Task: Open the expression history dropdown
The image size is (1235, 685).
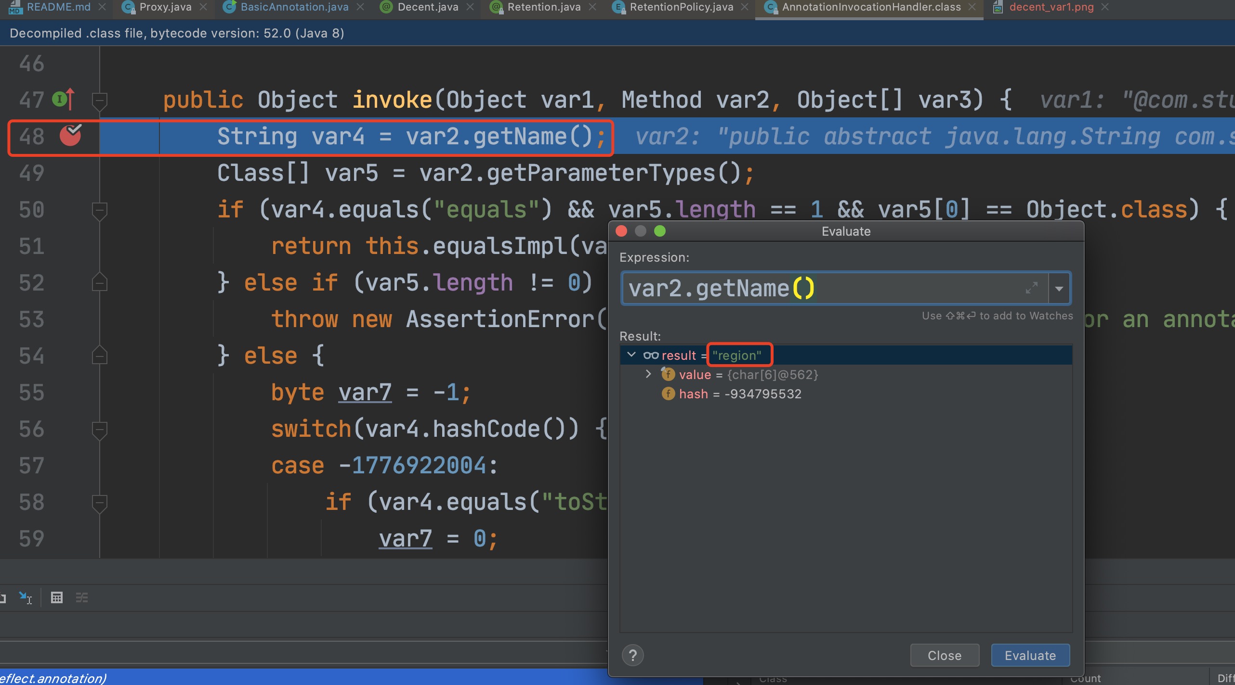Action: [x=1059, y=289]
